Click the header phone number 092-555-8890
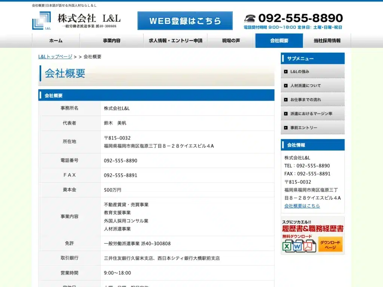The height and width of the screenshot is (287, 383). click(301, 18)
